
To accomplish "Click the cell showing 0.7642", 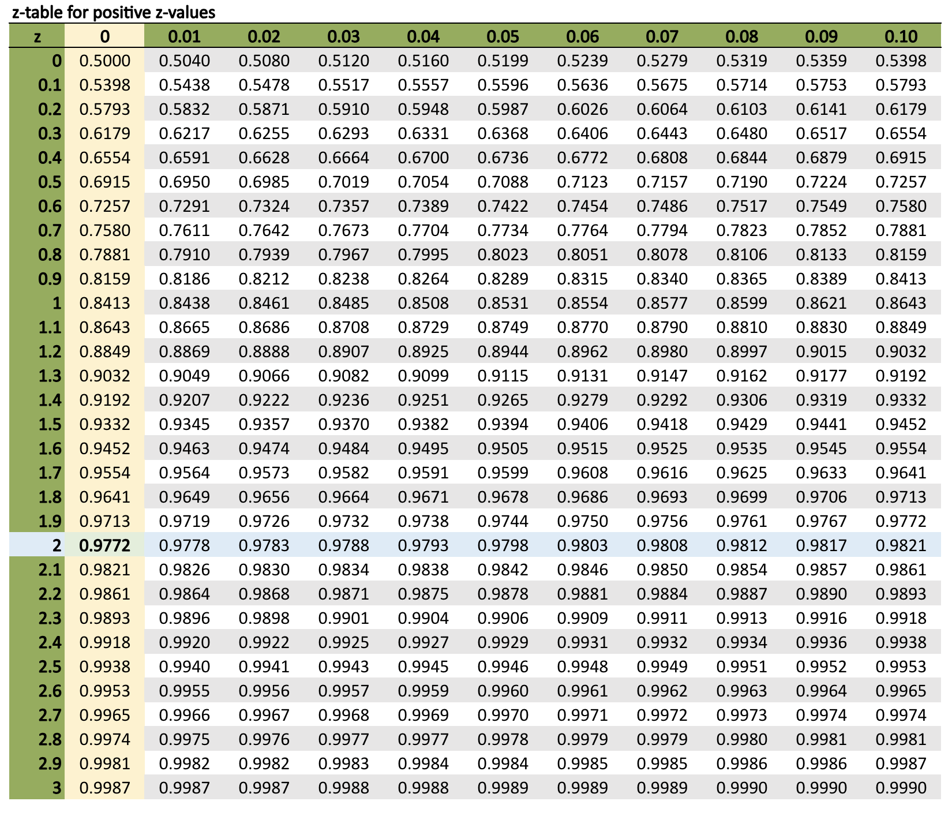I will coord(264,230).
